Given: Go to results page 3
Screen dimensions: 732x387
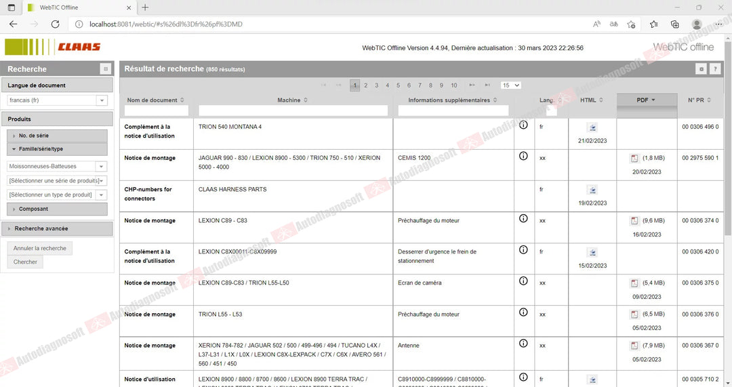Looking at the screenshot, I should tap(376, 85).
